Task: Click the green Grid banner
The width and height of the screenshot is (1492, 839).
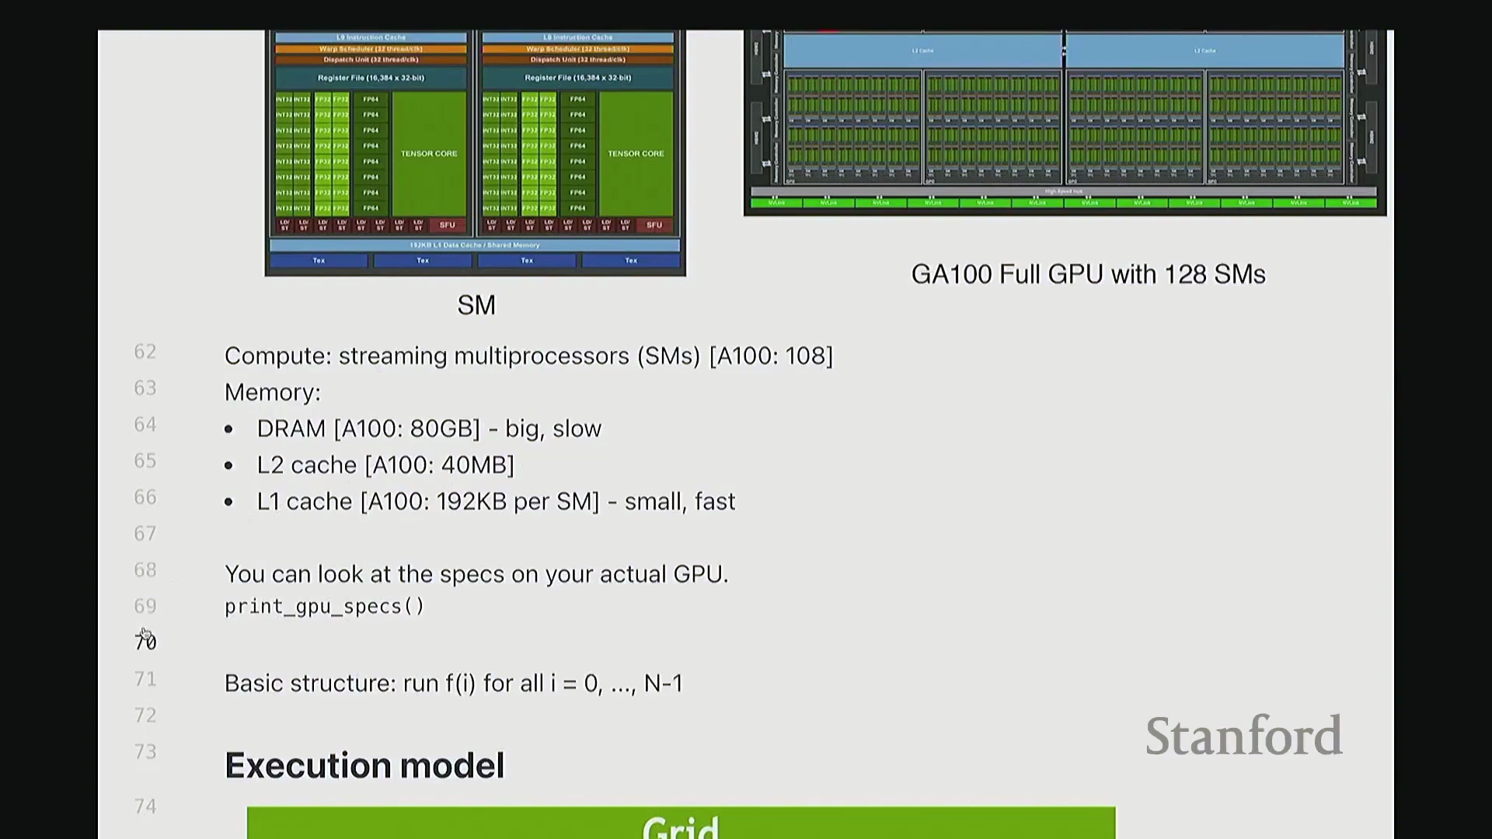Action: click(681, 823)
